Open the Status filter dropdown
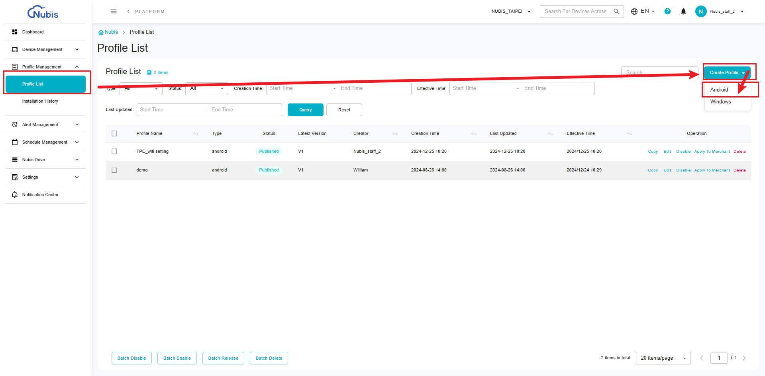Screen dimensions: 765x376 (x=206, y=88)
